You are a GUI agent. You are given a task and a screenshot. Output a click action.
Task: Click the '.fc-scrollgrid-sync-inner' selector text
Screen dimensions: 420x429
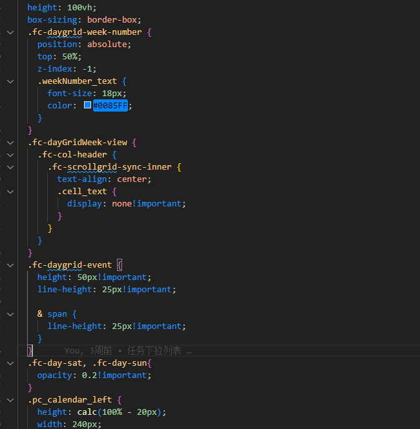click(110, 167)
